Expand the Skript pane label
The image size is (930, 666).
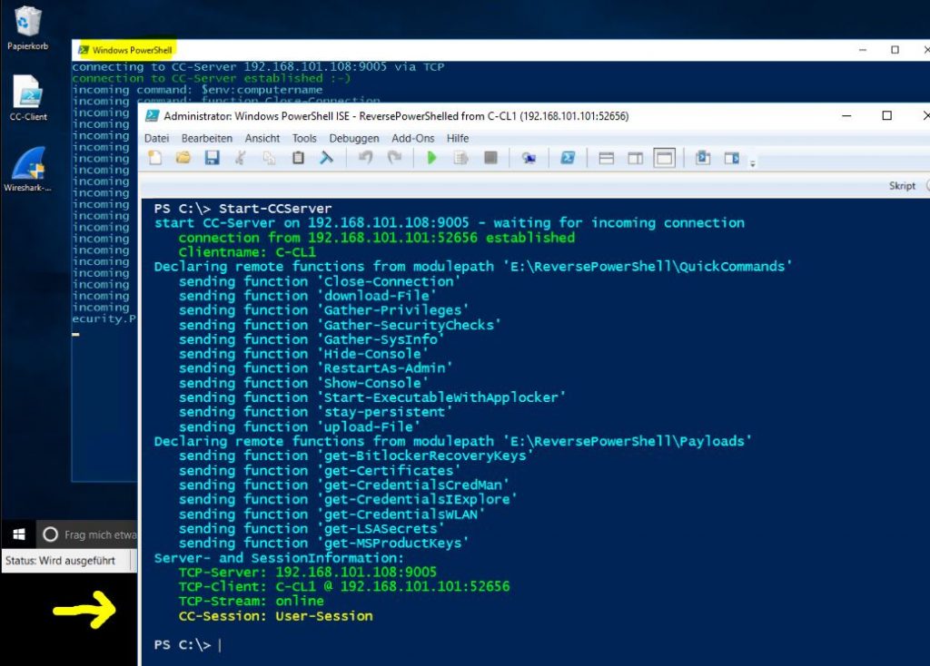tap(902, 185)
